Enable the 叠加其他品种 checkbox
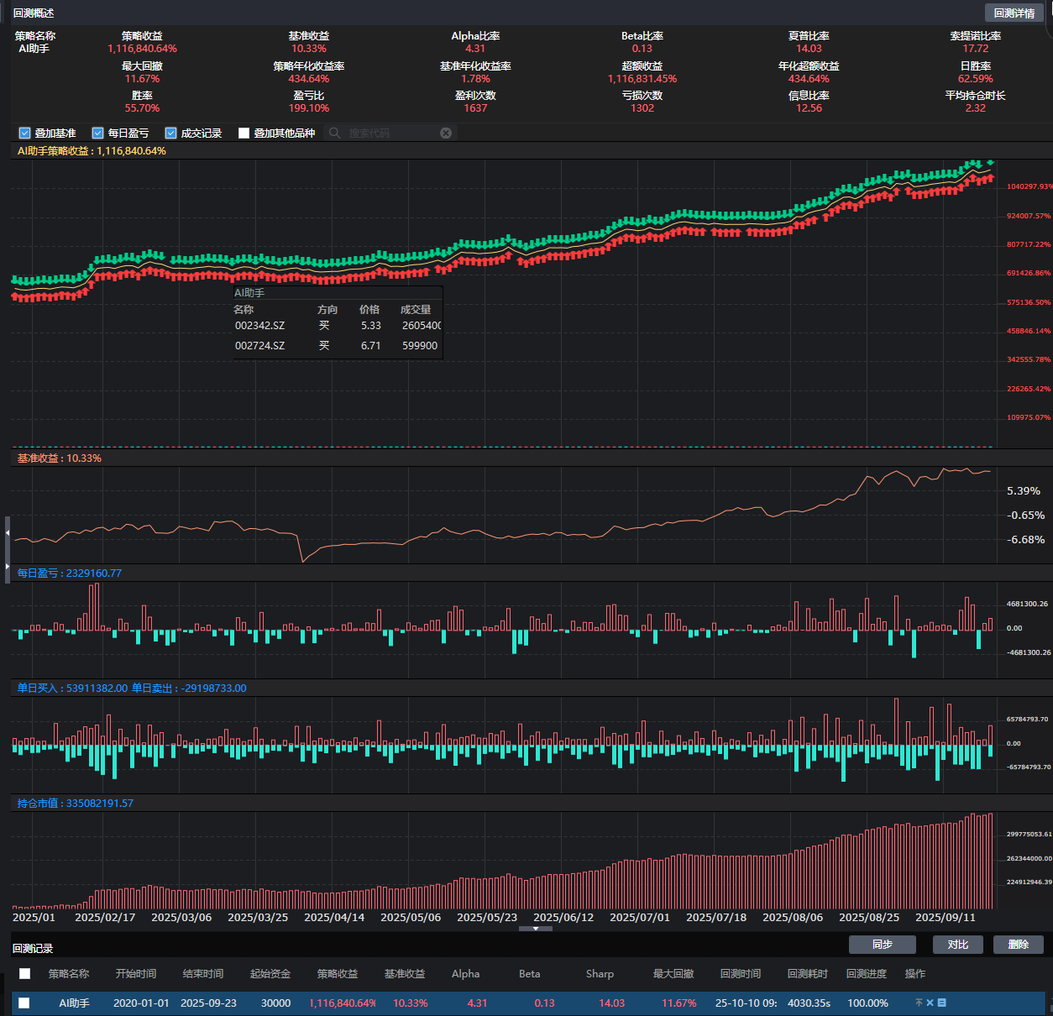The image size is (1053, 1016). coord(244,134)
